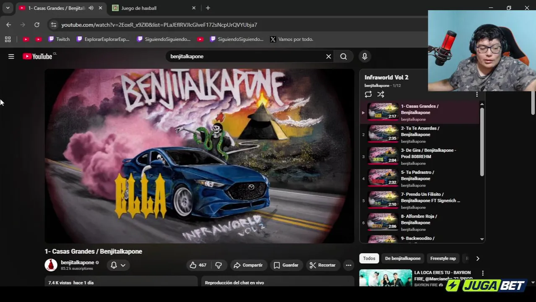Open notification bell dropdown for channel

[x=118, y=265]
